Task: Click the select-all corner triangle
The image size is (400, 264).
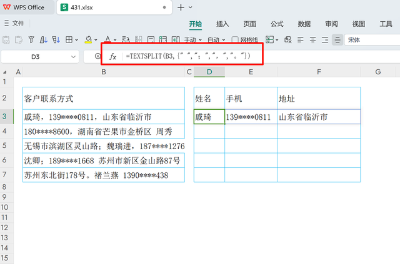Action: coord(4,72)
